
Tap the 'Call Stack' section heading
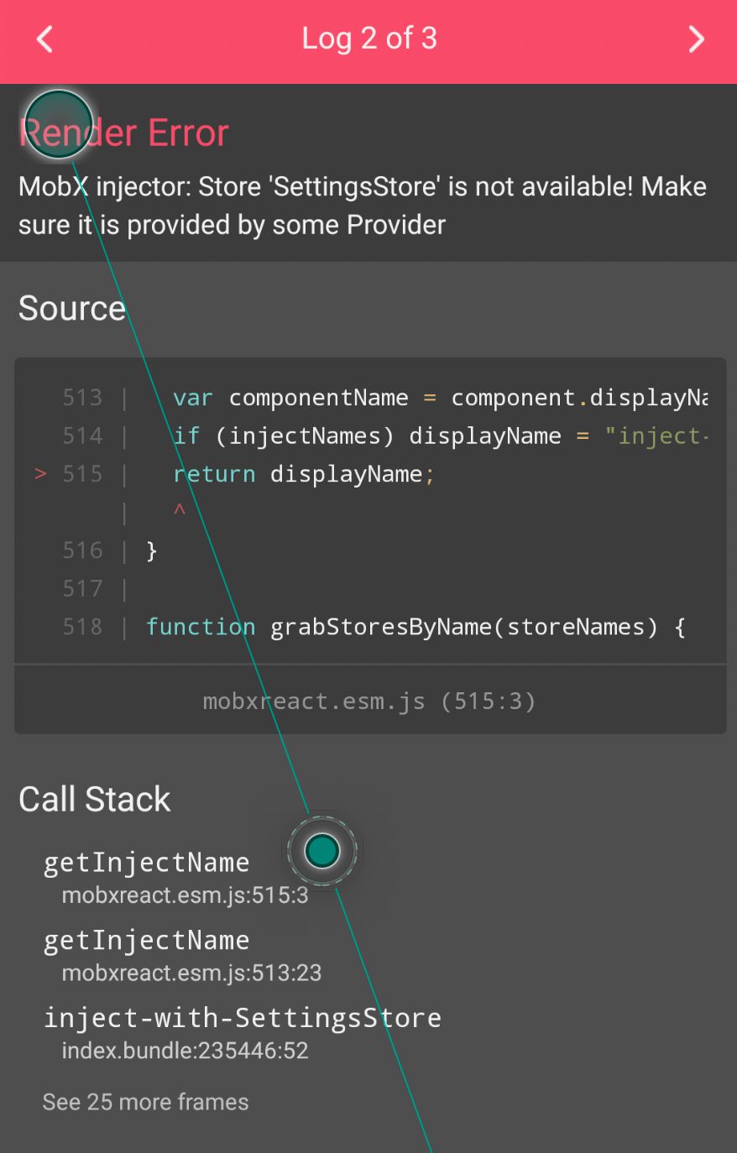pyautogui.click(x=95, y=799)
